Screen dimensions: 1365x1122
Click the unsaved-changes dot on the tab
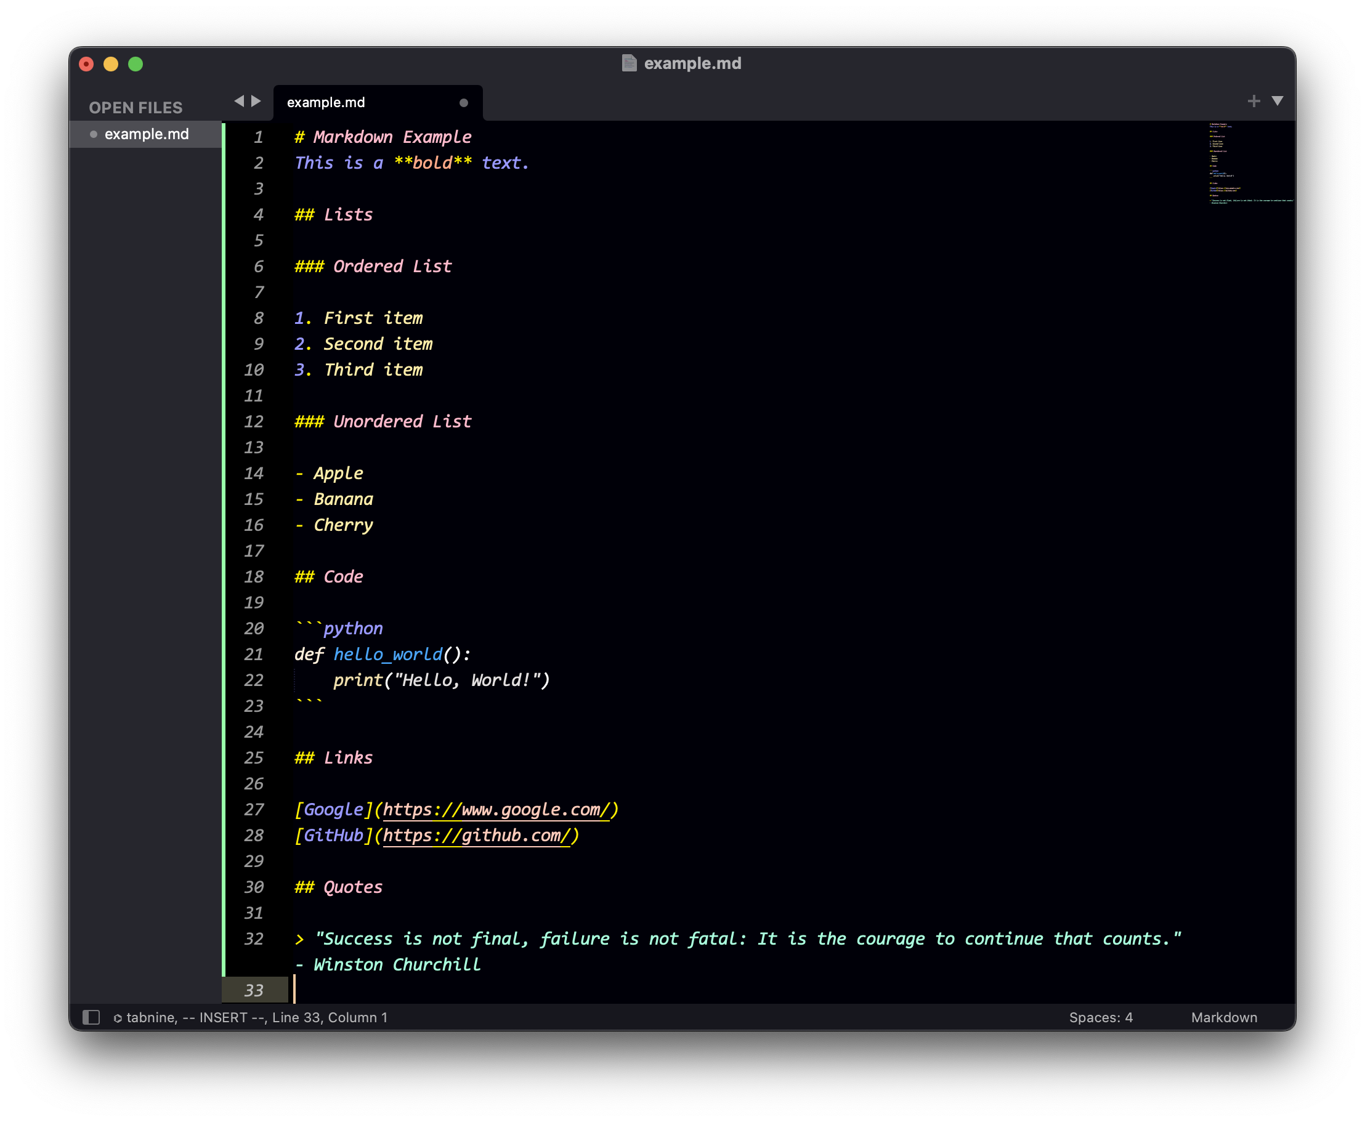click(464, 102)
